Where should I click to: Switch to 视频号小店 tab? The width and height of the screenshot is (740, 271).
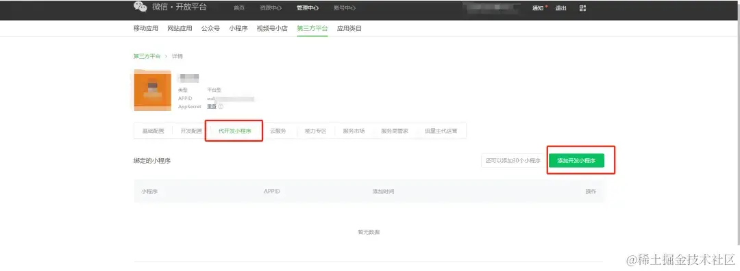(272, 28)
